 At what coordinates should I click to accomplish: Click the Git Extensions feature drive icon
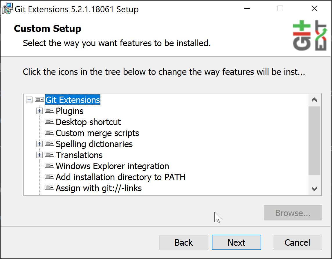[x=39, y=100]
